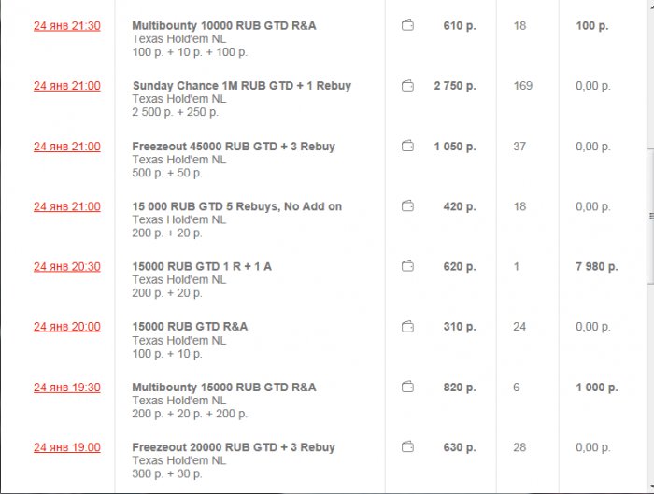The image size is (654, 494).
Task: Click wallet icon in Sunday Chance 1M row
Action: click(407, 86)
